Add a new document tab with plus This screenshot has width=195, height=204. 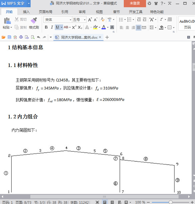tap(107, 37)
